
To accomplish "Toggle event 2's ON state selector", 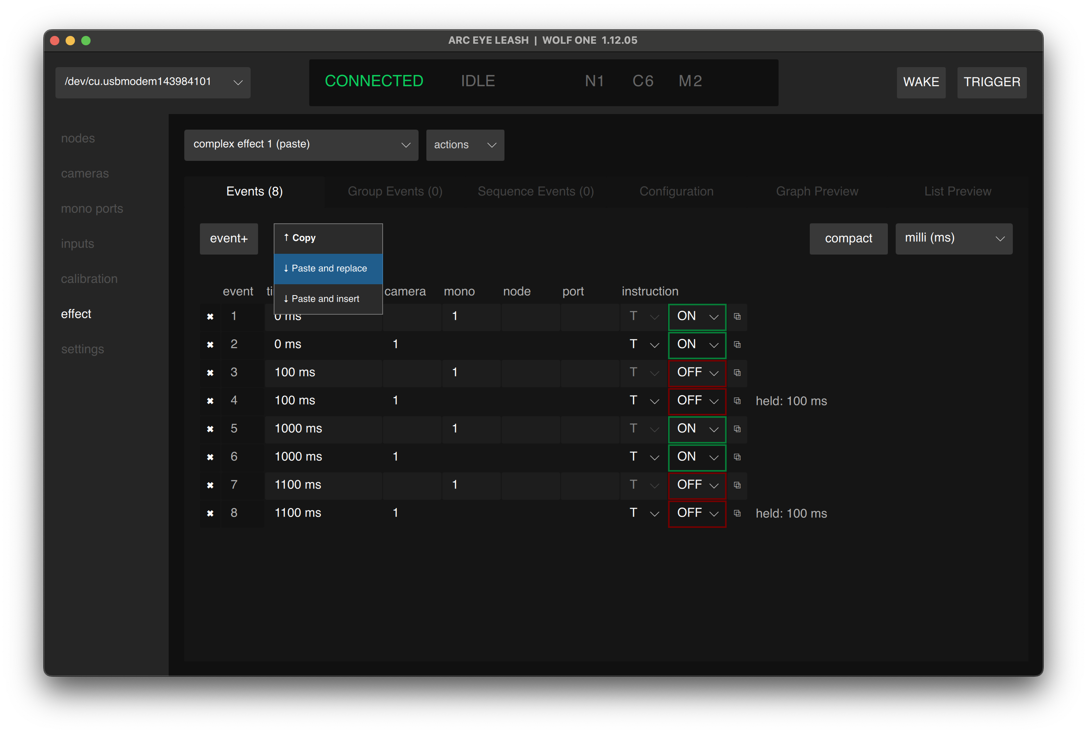I will pos(697,345).
